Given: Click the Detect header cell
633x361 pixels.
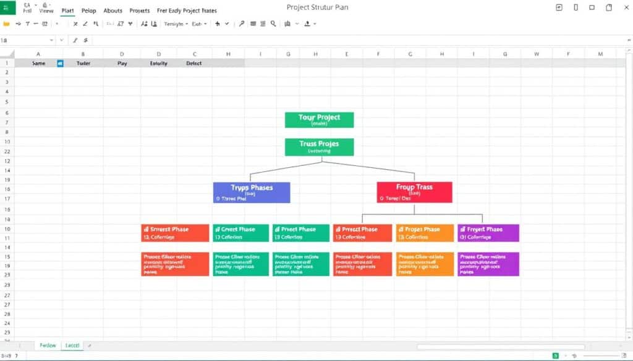Looking at the screenshot, I should [x=194, y=64].
